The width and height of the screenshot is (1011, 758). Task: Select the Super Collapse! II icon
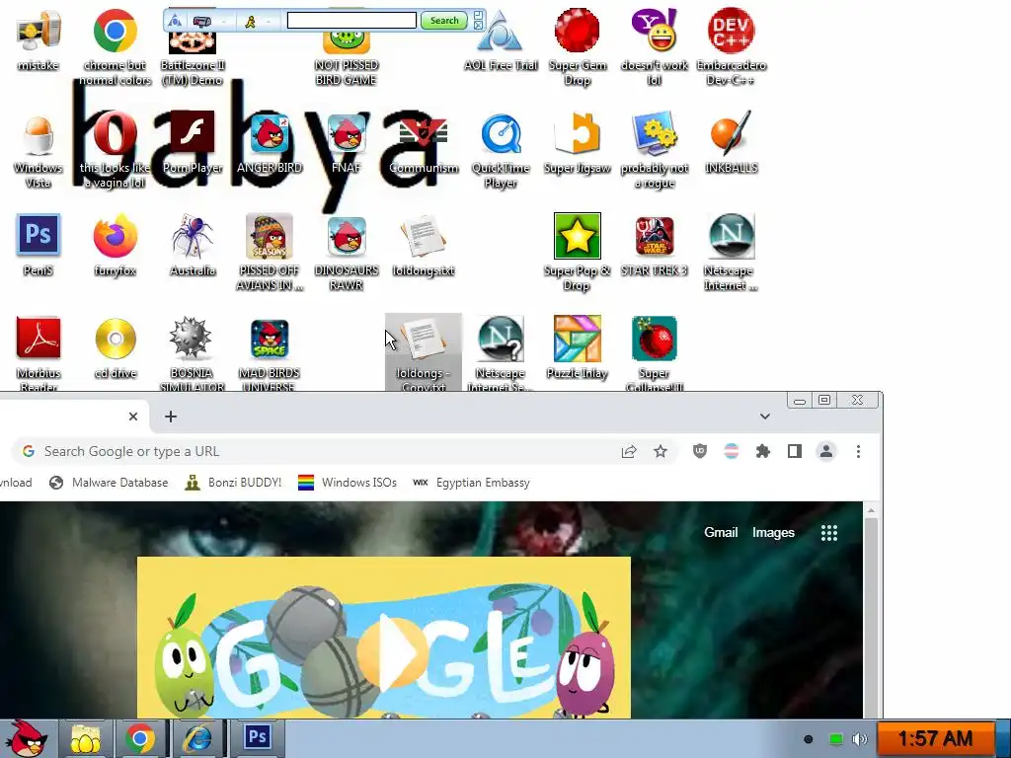[655, 353]
